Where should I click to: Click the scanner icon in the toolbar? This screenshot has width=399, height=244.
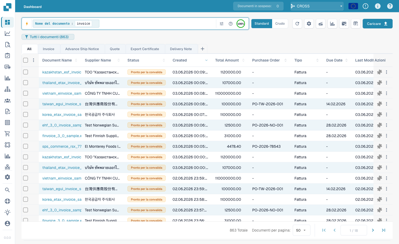pyautogui.click(x=321, y=24)
